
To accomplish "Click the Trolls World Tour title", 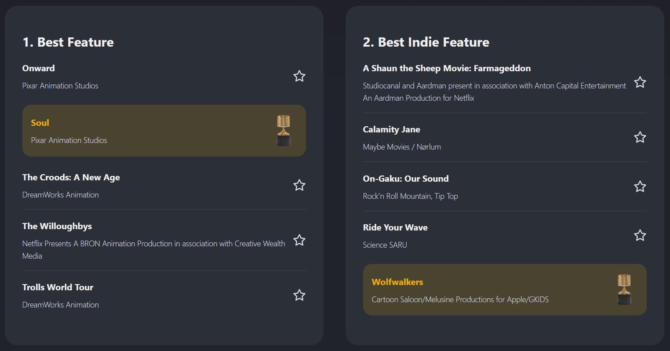I will pos(58,287).
